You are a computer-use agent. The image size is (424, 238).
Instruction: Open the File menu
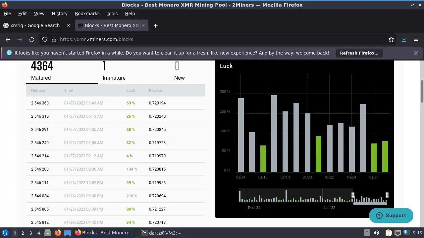click(x=7, y=14)
